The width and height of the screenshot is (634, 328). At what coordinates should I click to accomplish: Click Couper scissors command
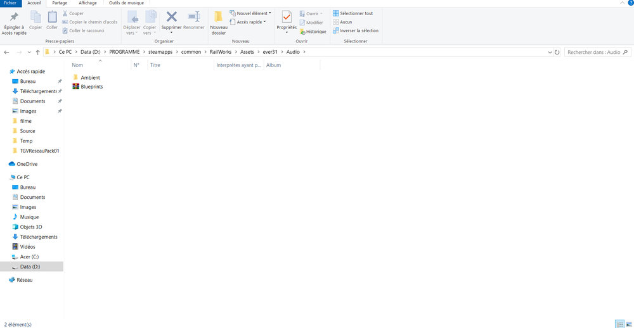73,13
